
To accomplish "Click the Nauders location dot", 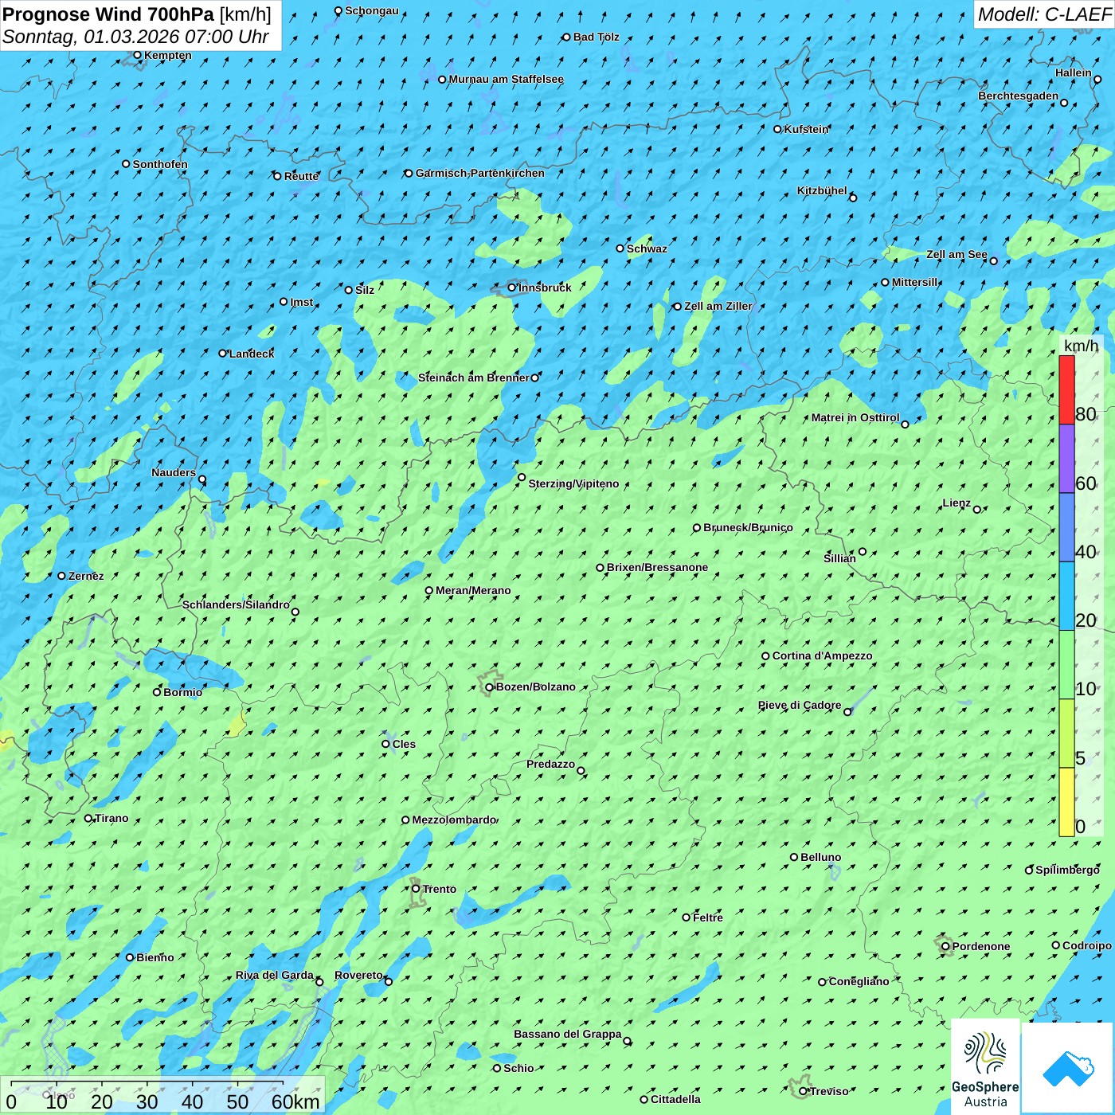I will coord(202,479).
